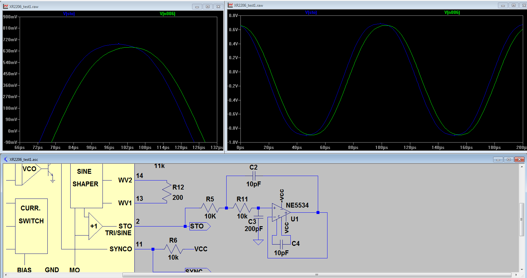Select the C4 capacitor symbol
527x278 pixels.
[281, 245]
